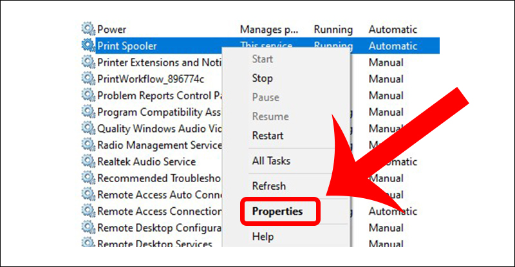Click Help in the context menu
Screen dimensions: 515x267
point(263,237)
